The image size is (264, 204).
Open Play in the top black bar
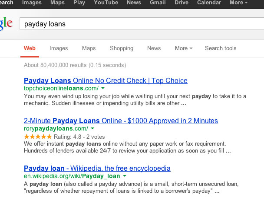[x=79, y=3]
